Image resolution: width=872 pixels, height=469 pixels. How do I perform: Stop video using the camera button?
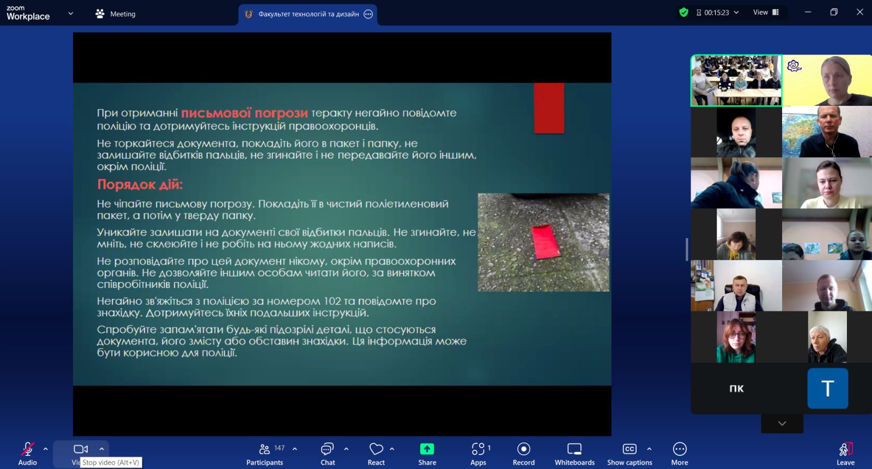point(81,449)
